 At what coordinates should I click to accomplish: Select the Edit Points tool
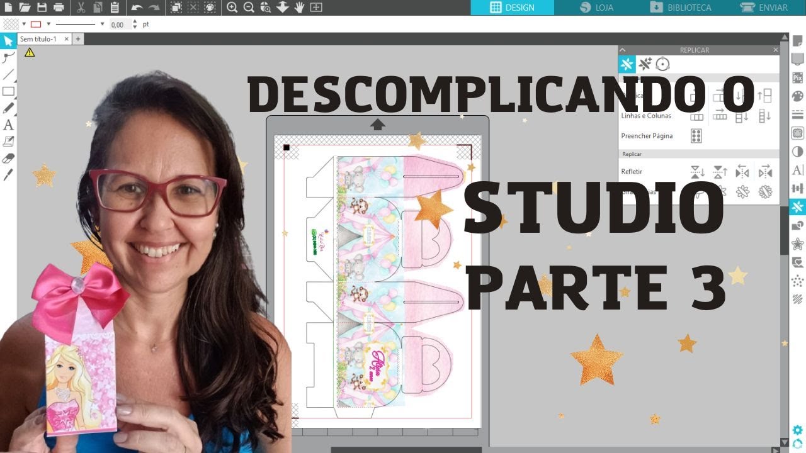click(8, 58)
